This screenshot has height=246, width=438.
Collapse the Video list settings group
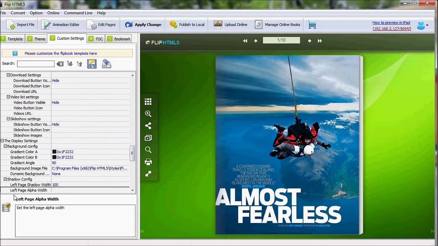(8, 97)
